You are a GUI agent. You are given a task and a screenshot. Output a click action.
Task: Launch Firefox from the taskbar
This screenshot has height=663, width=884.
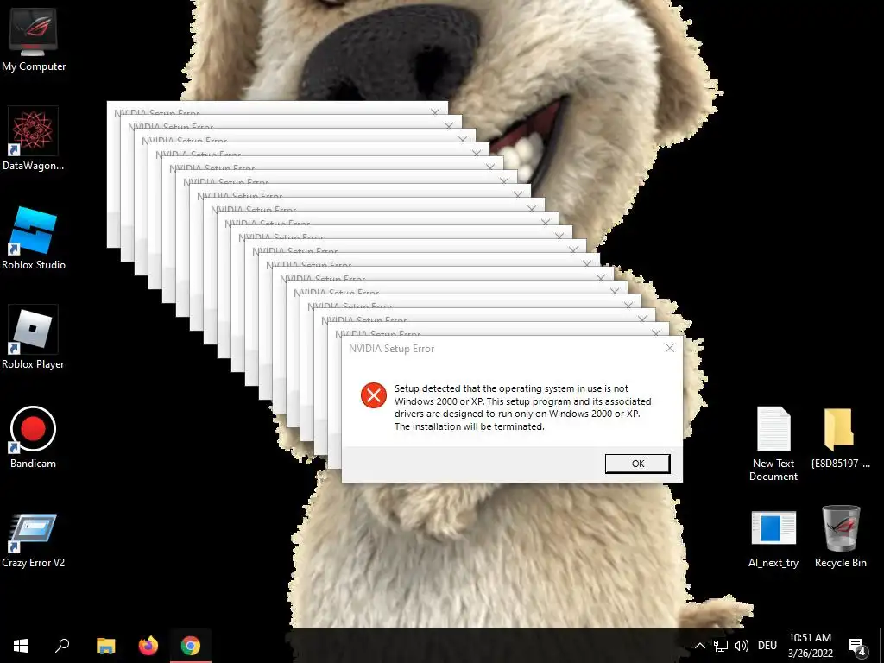click(148, 646)
